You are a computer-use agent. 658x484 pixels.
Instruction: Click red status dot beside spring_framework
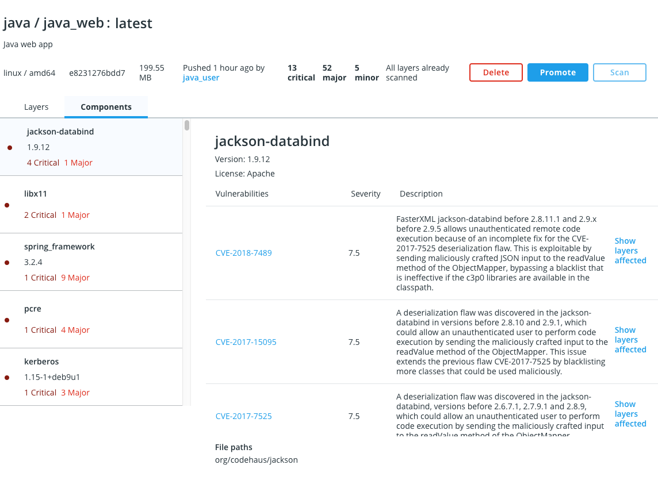coord(7,263)
